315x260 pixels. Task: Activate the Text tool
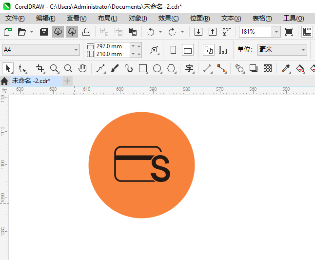189,68
